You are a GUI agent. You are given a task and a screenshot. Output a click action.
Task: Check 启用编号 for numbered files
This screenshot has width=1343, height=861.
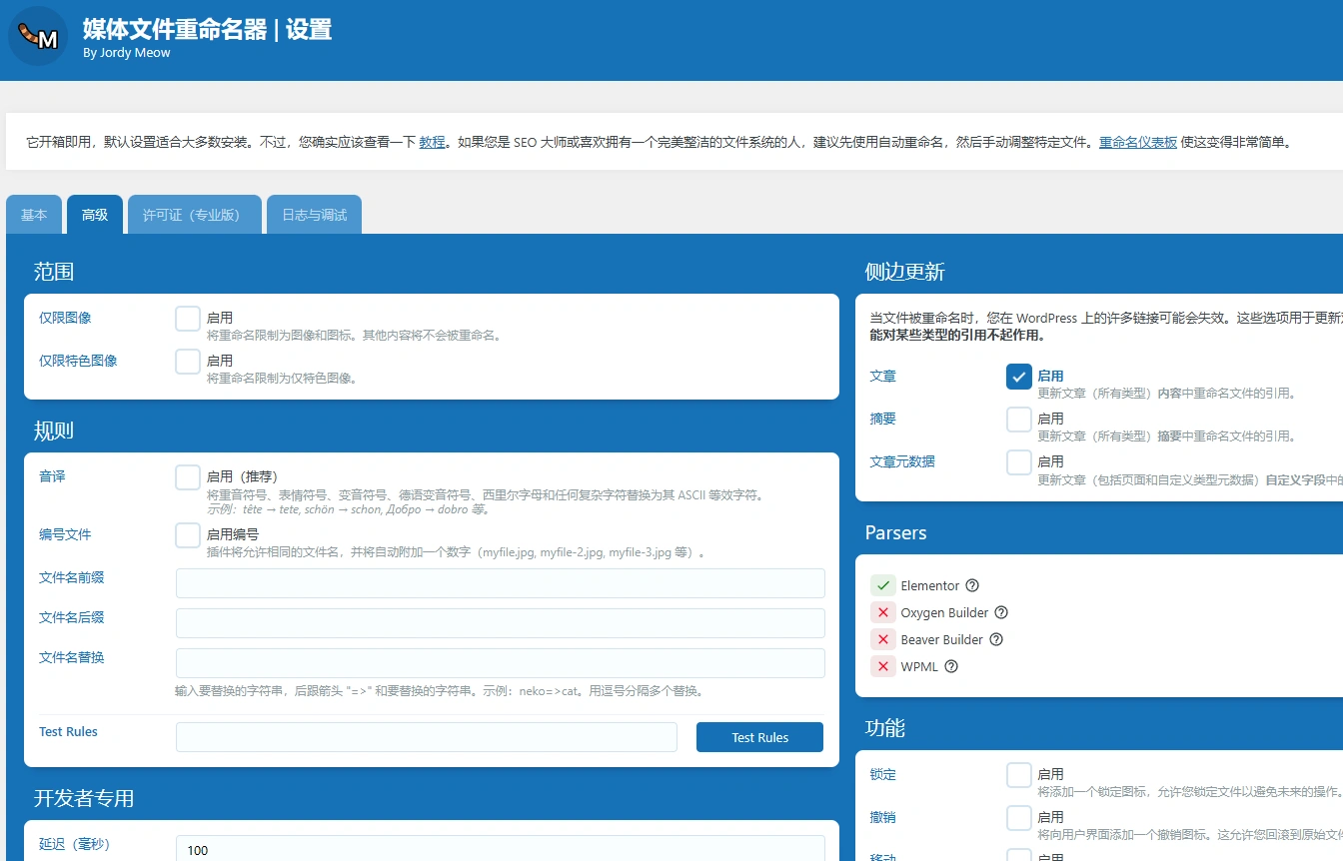[x=187, y=535]
